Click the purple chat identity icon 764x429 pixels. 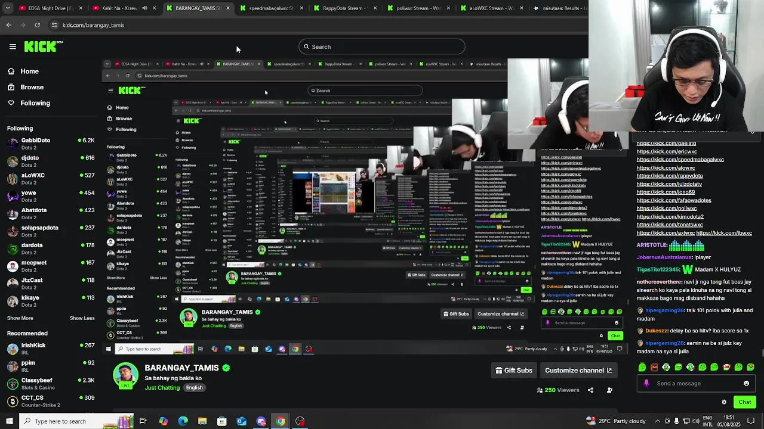646,383
